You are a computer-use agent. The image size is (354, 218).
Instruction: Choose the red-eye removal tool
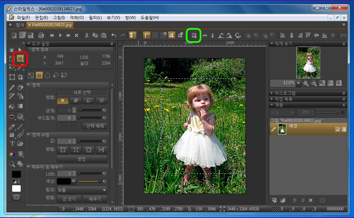12,116
